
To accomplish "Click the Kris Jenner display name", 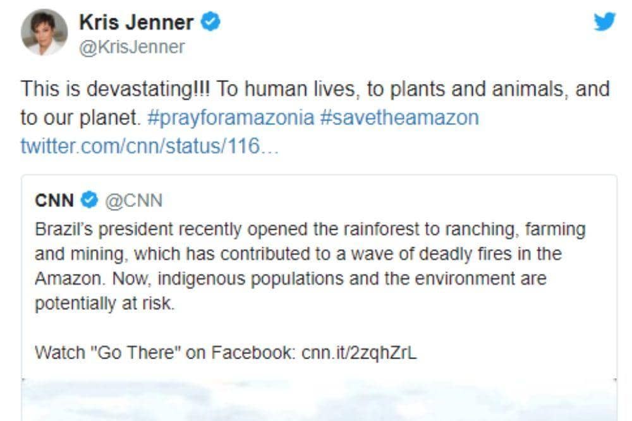I will pyautogui.click(x=136, y=21).
